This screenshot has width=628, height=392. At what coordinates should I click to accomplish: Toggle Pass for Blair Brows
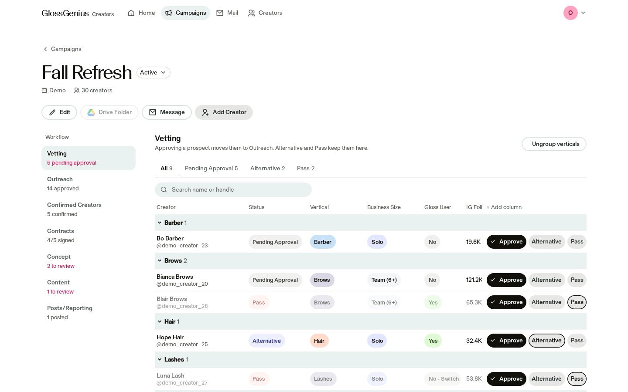(577, 302)
